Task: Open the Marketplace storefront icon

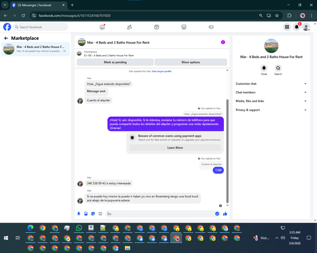Action: [184, 27]
